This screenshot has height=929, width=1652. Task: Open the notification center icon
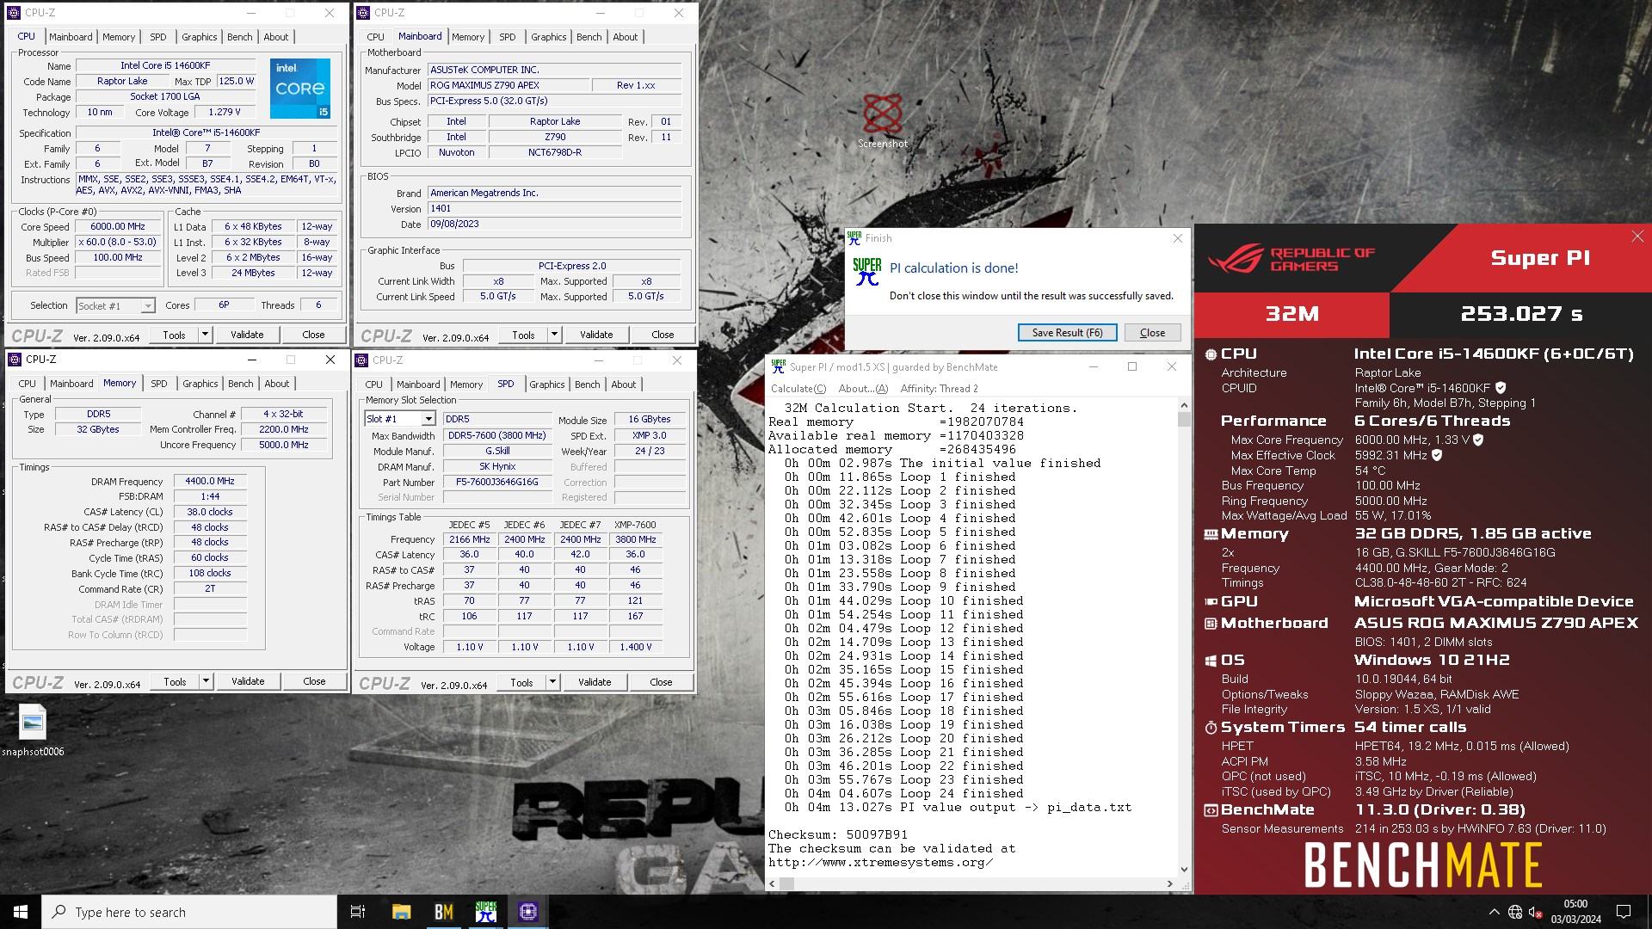tap(1624, 912)
